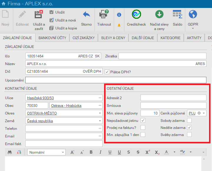
Task: Toggle single strikethrough formatting
Action: [128, 152]
